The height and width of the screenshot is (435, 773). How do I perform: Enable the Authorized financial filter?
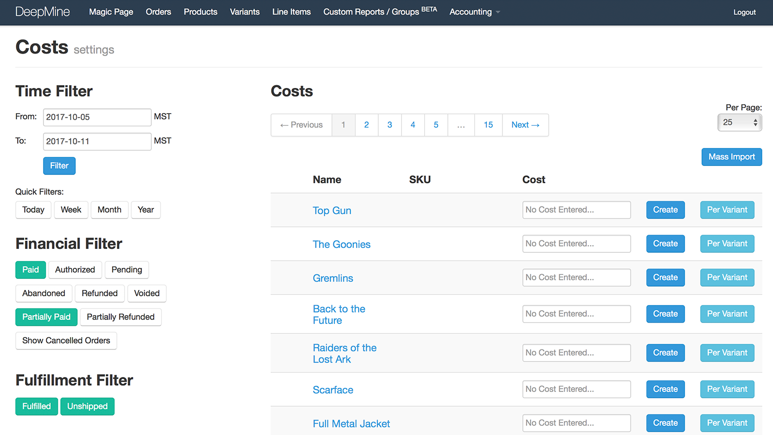click(x=75, y=270)
